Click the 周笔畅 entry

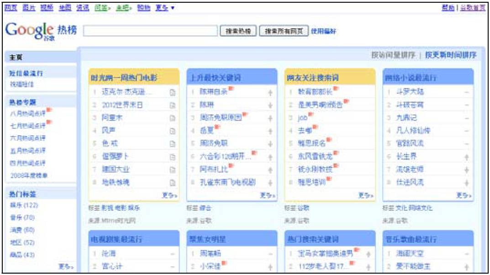[211, 253]
